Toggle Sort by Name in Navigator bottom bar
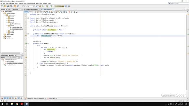189x106 pixels. [19, 98]
